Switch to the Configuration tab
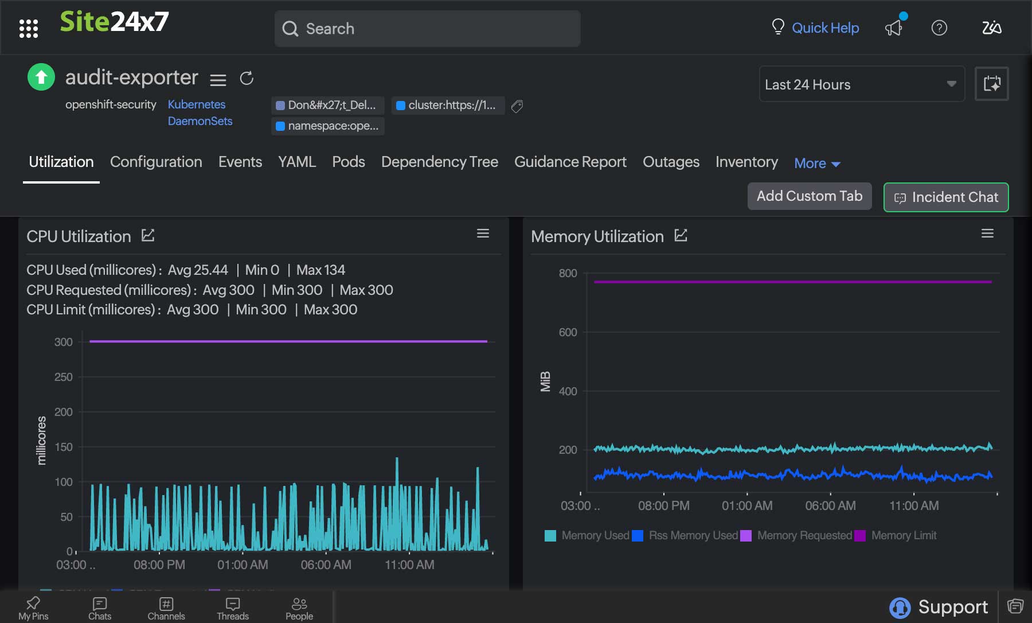The width and height of the screenshot is (1032, 623). coord(156,162)
